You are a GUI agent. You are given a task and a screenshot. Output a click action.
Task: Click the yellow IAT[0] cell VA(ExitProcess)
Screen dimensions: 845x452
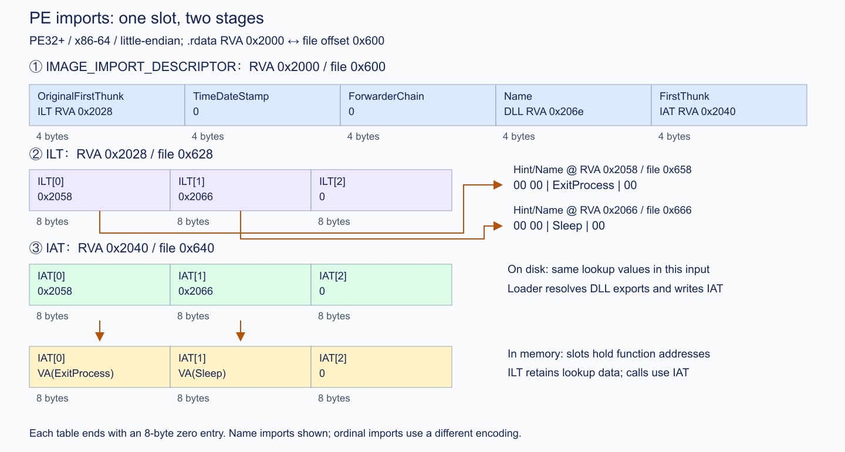[x=100, y=367]
